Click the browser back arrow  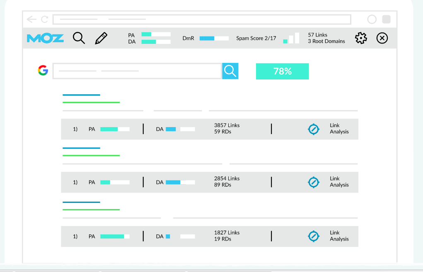click(31, 19)
